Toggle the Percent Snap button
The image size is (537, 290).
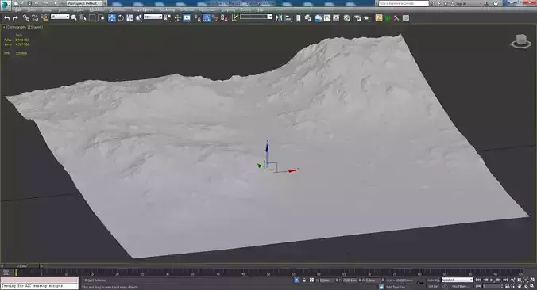click(x=215, y=17)
